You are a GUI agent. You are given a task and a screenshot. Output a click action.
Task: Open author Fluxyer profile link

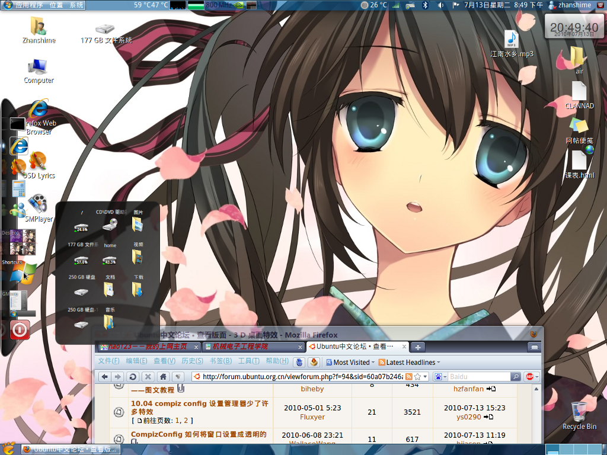click(312, 417)
